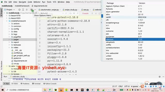This screenshot has height=92, width=165.
Task: Expand the lesson1023 folder
Action: tap(7, 18)
